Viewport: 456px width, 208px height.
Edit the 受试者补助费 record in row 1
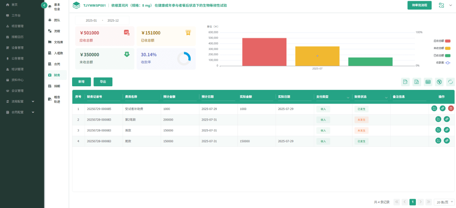[x=434, y=108]
